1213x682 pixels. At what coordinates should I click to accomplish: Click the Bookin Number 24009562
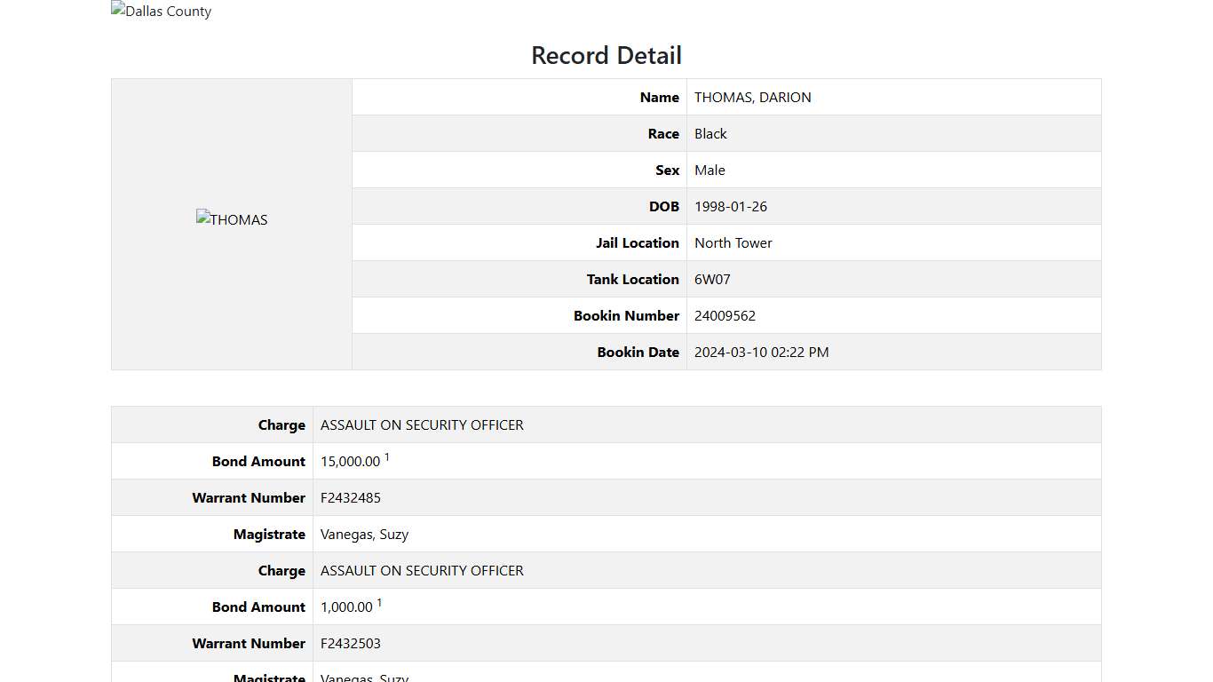[725, 315]
